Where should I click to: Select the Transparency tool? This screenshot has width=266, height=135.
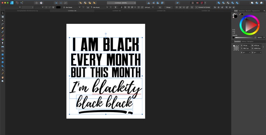(x=2, y=43)
